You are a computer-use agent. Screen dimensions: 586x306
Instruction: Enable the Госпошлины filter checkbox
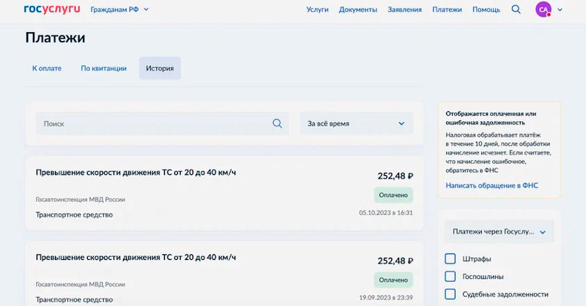click(x=450, y=277)
